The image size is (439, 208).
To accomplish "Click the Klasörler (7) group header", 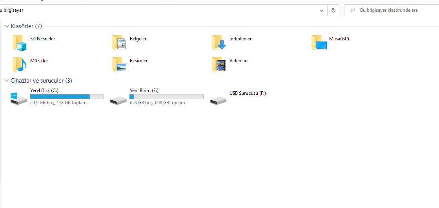I will (26, 26).
